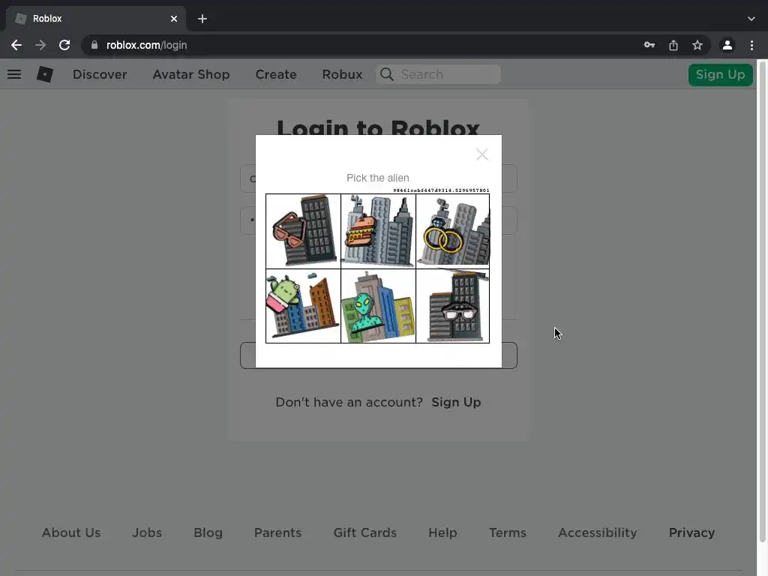Pick the cactus pot image tile
This screenshot has height=576, width=768.
[303, 306]
